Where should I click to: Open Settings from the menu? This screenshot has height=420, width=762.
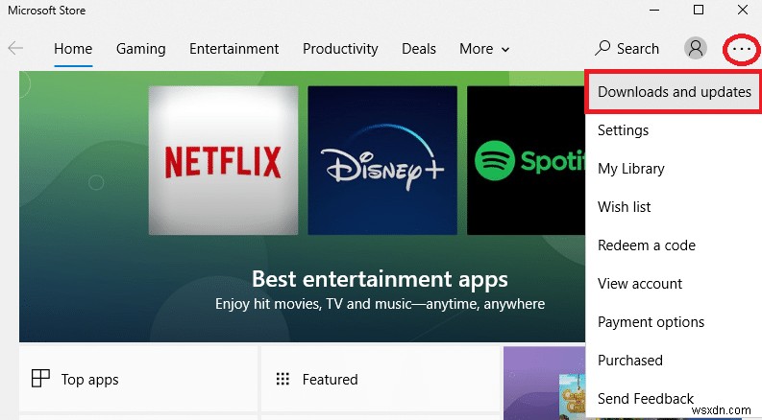(x=674, y=130)
